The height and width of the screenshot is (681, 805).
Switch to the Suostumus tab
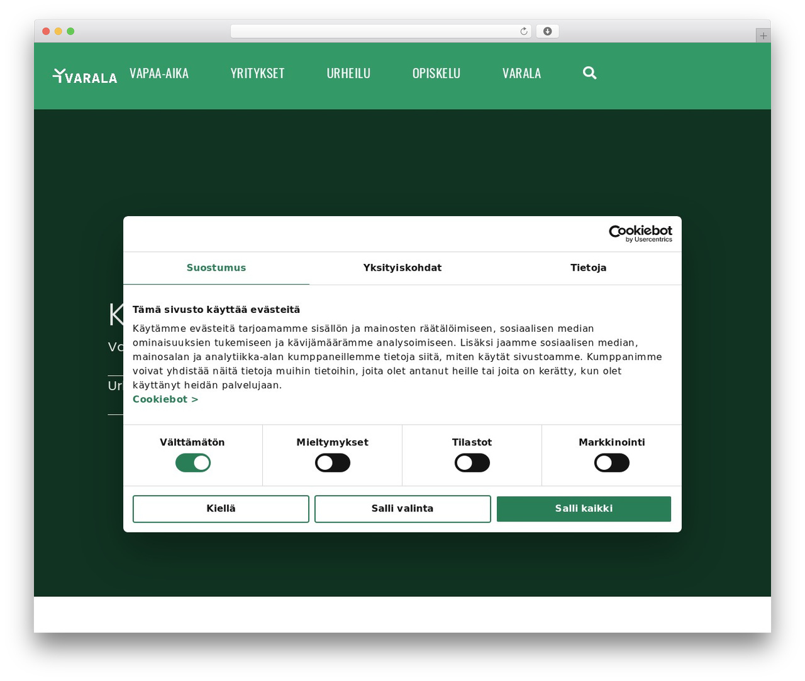(216, 268)
